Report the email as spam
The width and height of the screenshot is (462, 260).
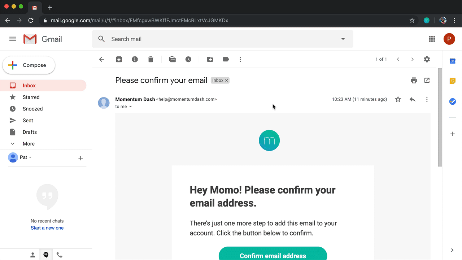click(x=135, y=59)
